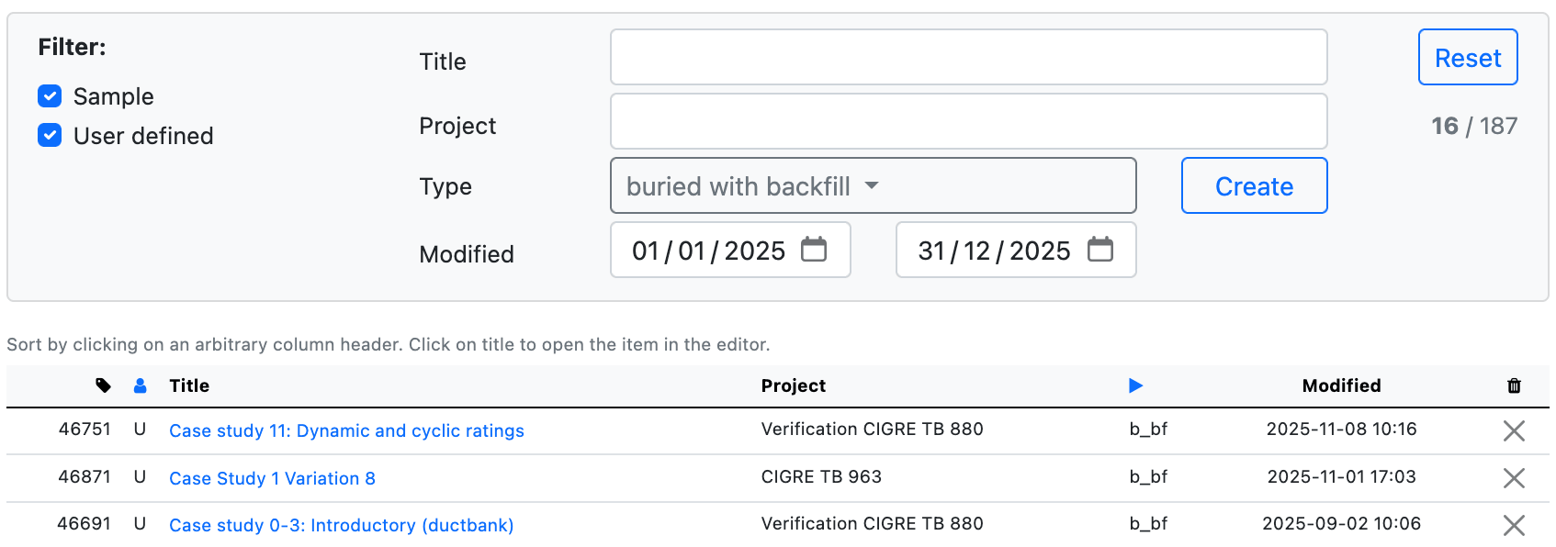Open the Type dropdown showing buried with backfill
Screen dimensions: 1556x547
(874, 185)
